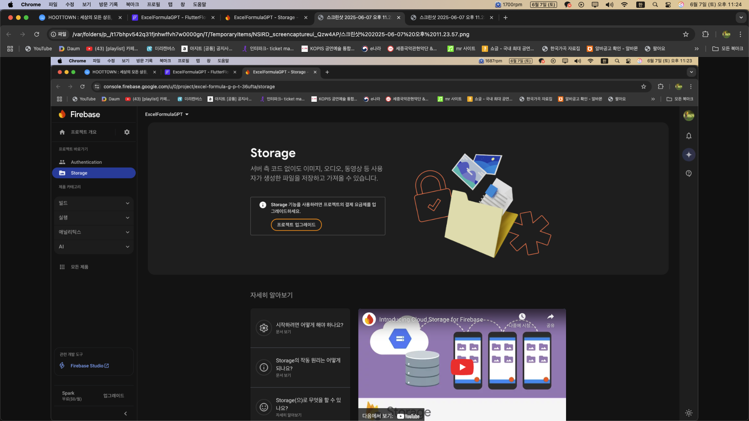Open the 프로젝트 개요 link in Firebase sidebar
This screenshot has width=749, height=421.
pyautogui.click(x=83, y=132)
